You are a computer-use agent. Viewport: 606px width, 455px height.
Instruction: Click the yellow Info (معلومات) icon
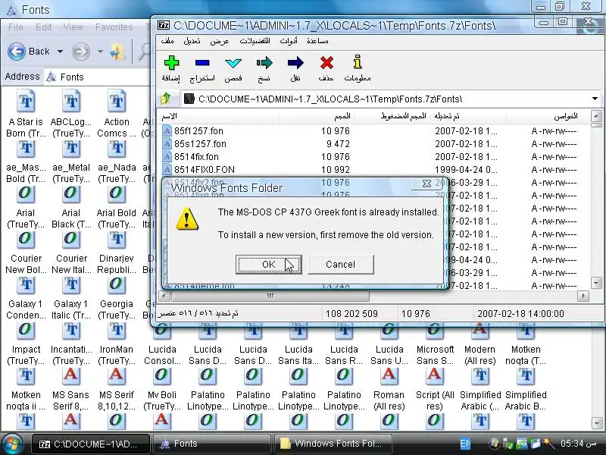coord(358,62)
